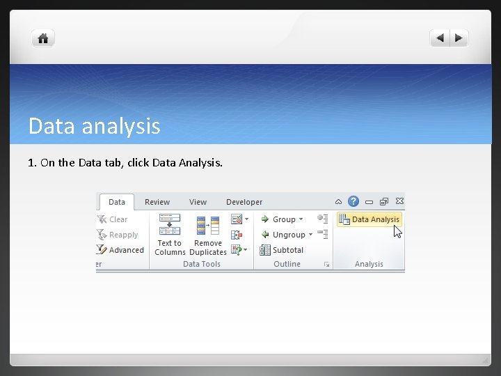Click the minimize window icon in ribbon
The height and width of the screenshot is (376, 501).
[x=369, y=202]
